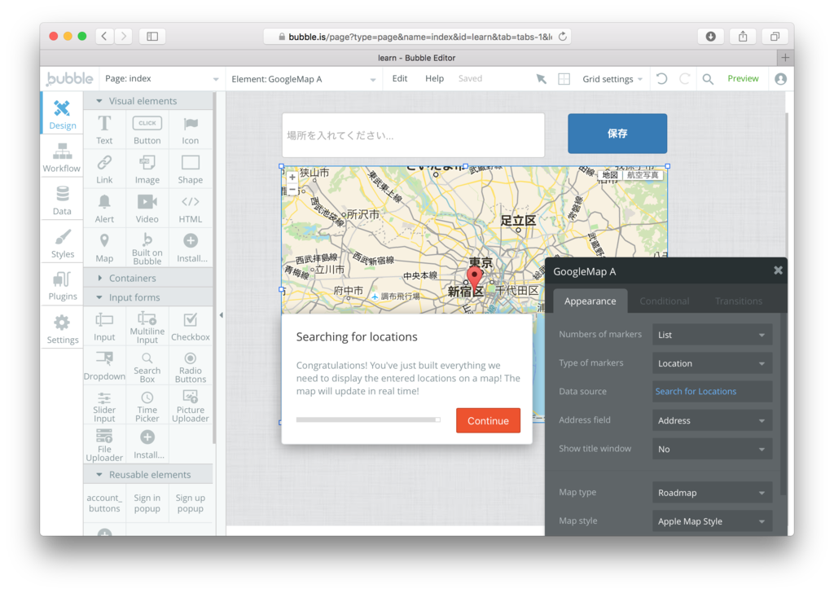Select the Search Box element
This screenshot has width=834, height=593.
click(x=147, y=366)
